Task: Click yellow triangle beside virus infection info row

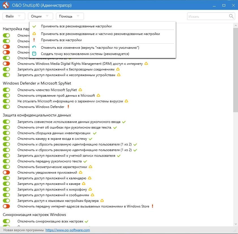Action: tap(126, 101)
